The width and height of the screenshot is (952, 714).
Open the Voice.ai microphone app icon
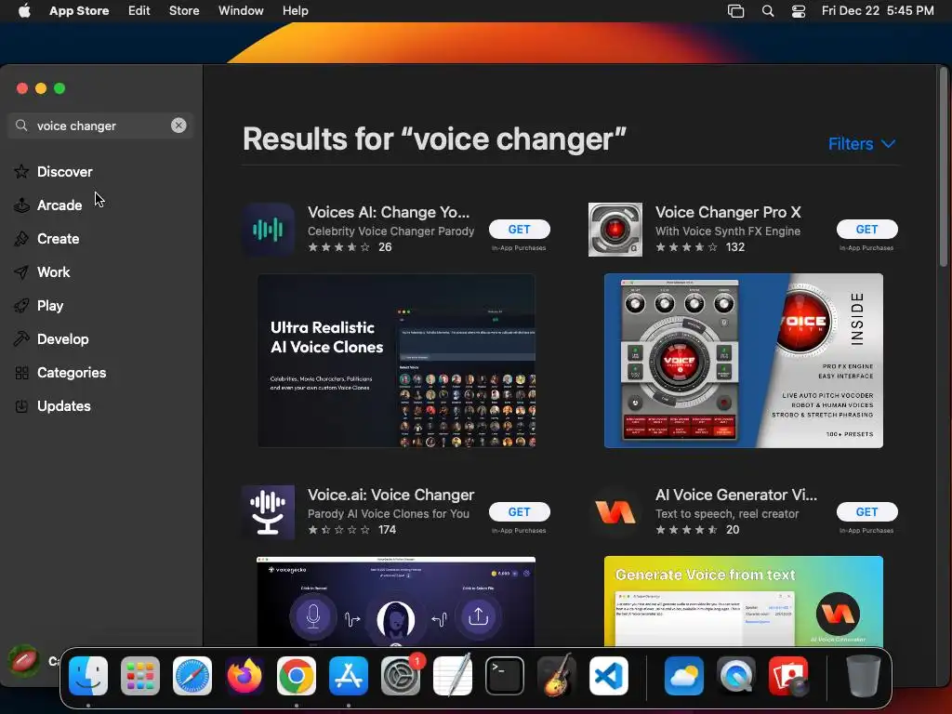click(x=268, y=512)
